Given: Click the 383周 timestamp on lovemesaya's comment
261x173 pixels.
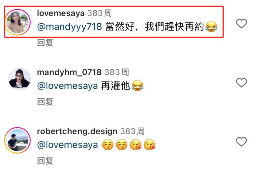Looking at the screenshot, I should [100, 13].
